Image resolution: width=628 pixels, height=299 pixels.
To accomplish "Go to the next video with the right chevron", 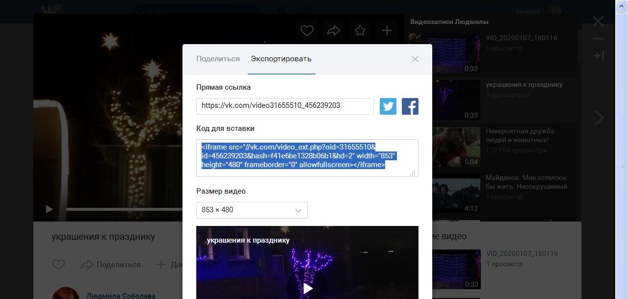I will pos(599,118).
